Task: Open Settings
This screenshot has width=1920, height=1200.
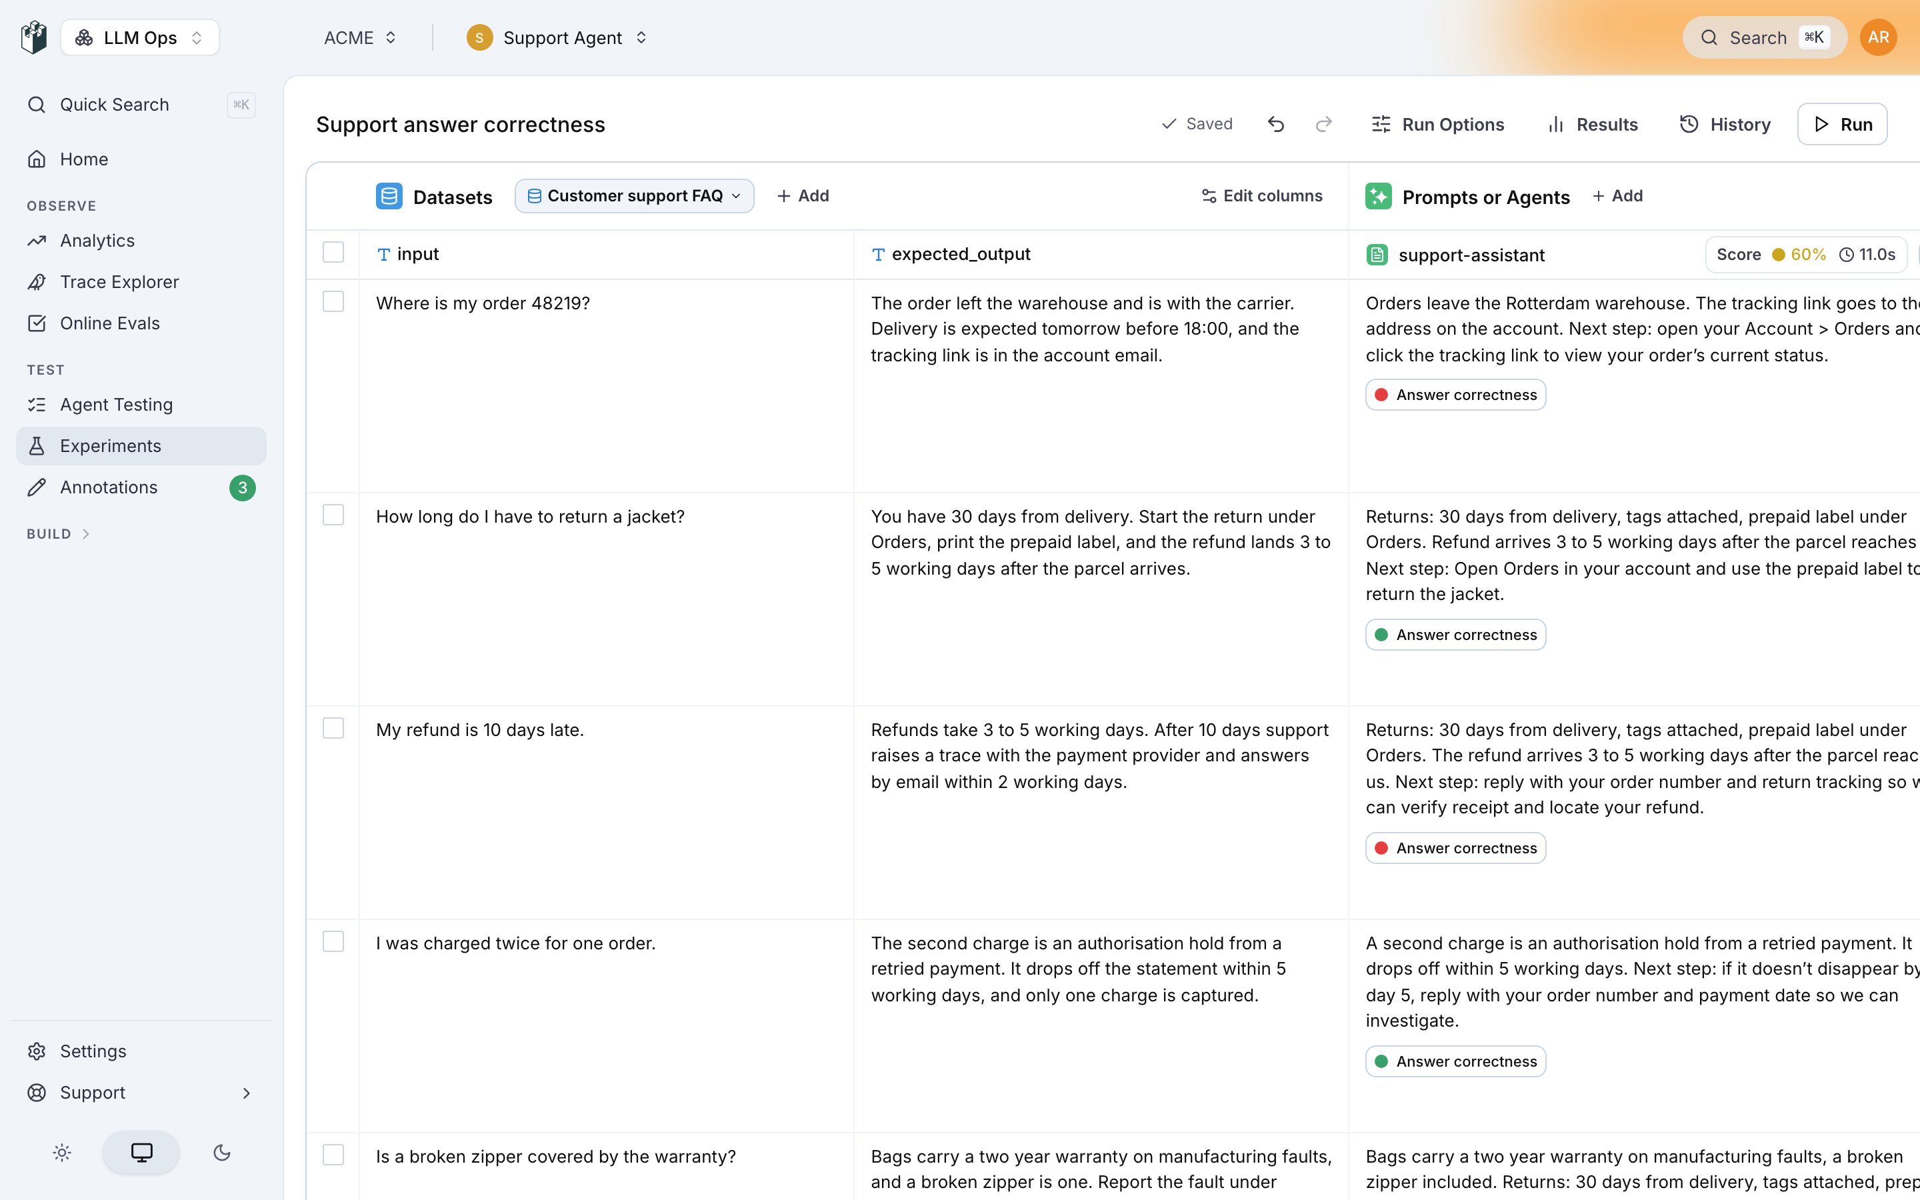Action: click(x=141, y=1051)
